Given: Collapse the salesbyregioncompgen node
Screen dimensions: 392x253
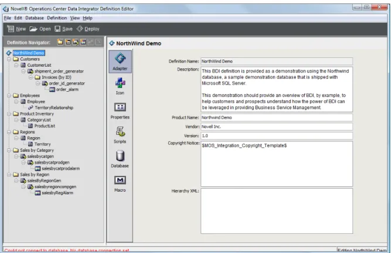Looking at the screenshot, I should (x=23, y=187).
